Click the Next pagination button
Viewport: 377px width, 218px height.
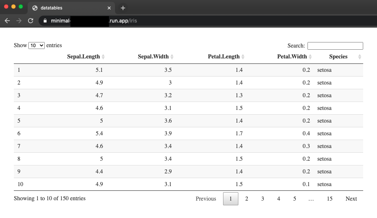[x=351, y=199]
